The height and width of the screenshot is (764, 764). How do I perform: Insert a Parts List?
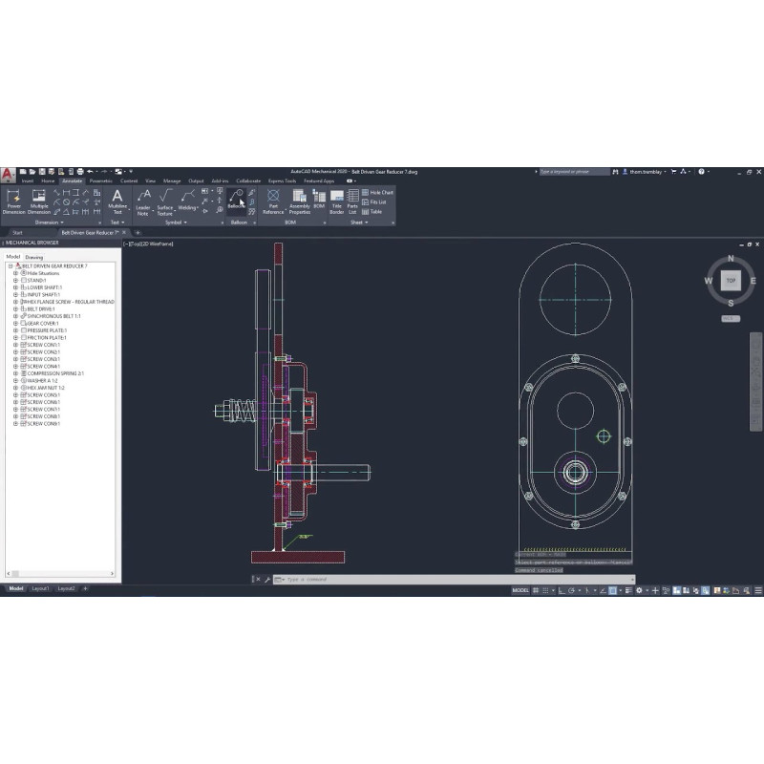coord(352,201)
